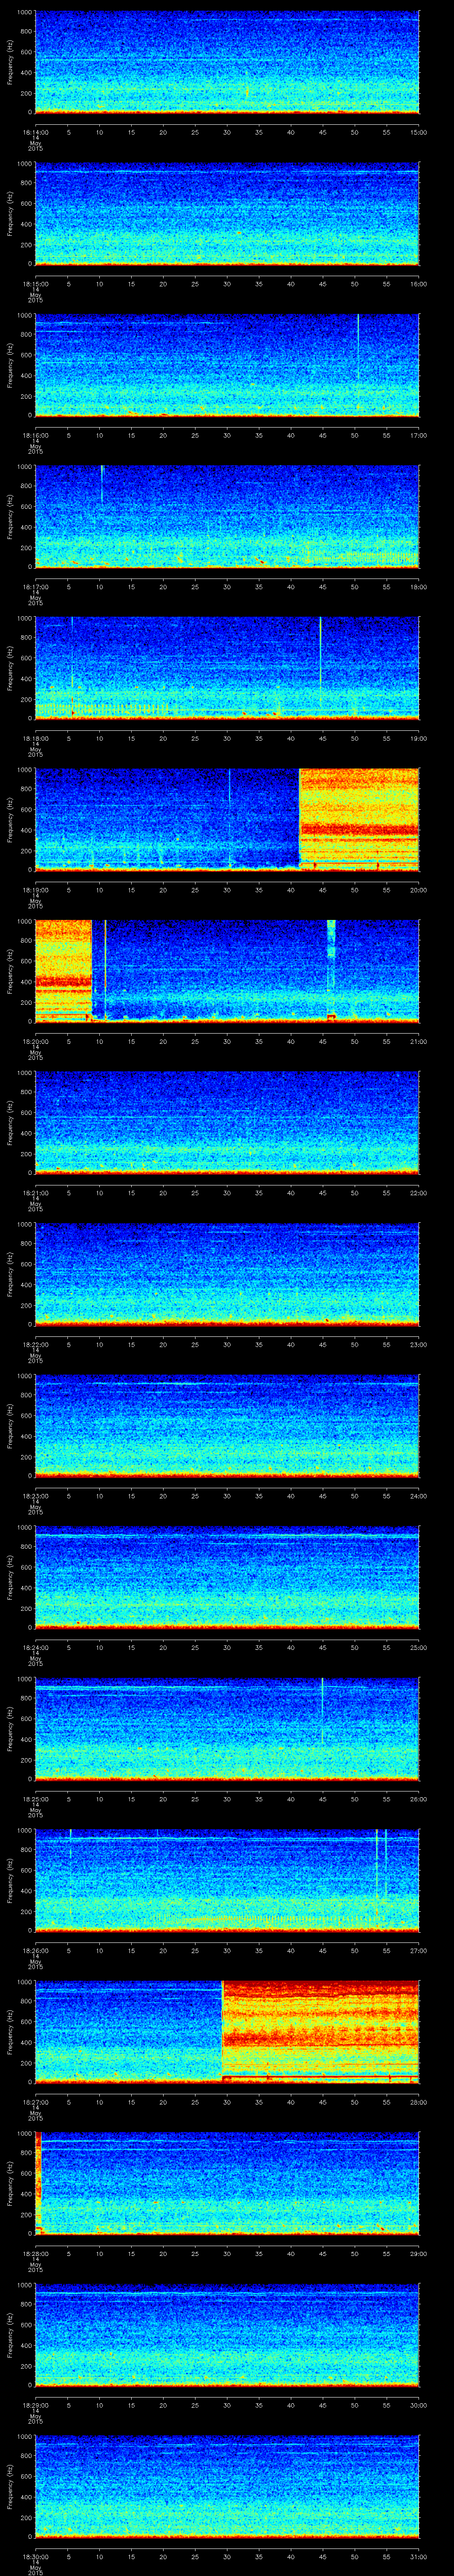Click the '18:18:00' start time label
454x2576 pixels.
coord(35,737)
